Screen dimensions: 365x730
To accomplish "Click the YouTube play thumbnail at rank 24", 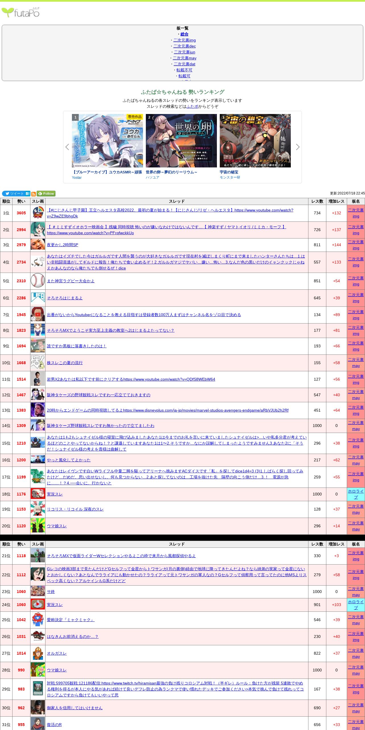I will [38, 605].
